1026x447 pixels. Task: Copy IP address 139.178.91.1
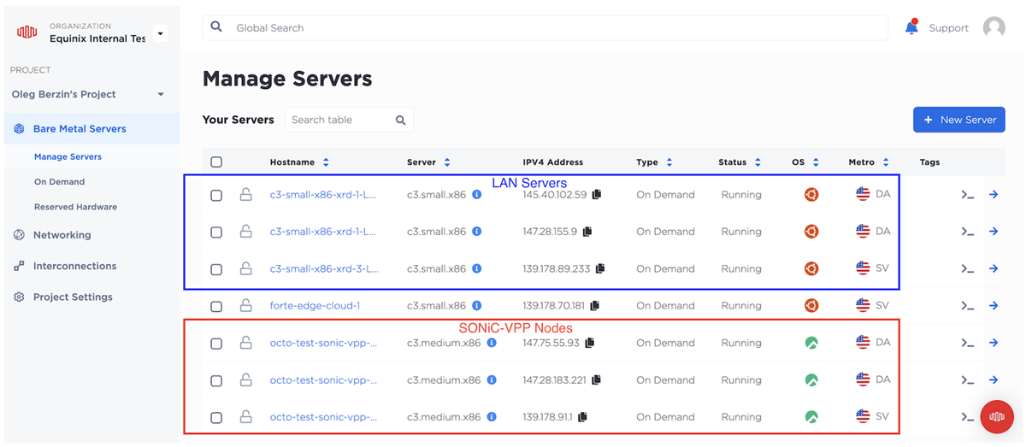(x=582, y=418)
